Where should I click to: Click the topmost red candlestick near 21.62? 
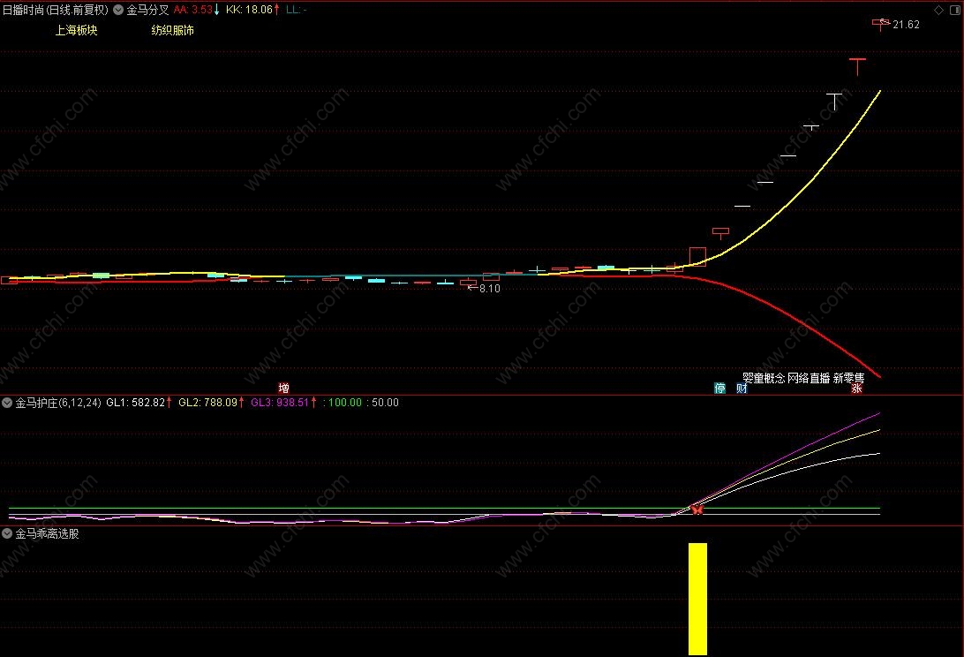pos(881,25)
